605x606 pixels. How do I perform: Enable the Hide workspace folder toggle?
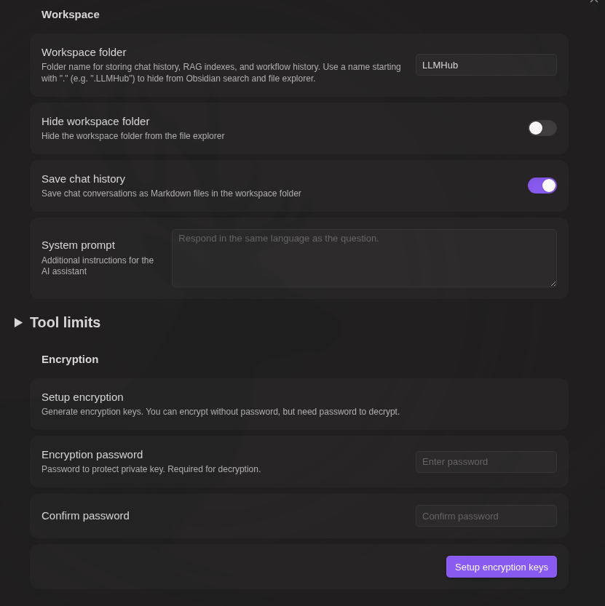pos(542,128)
